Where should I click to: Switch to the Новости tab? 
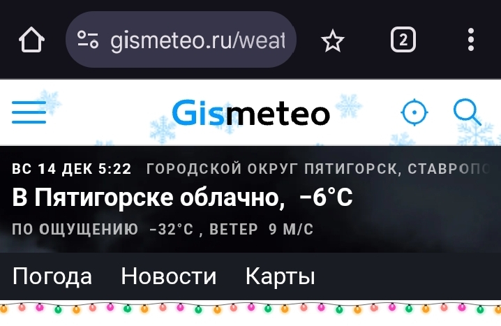169,276
